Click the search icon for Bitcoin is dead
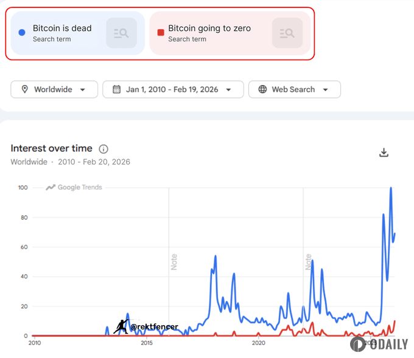Viewport: 414px width, 358px height. pyautogui.click(x=121, y=33)
